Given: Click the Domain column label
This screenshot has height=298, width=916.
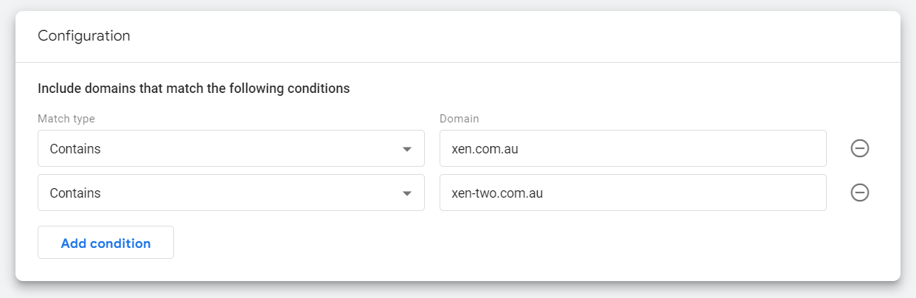Looking at the screenshot, I should (x=459, y=118).
